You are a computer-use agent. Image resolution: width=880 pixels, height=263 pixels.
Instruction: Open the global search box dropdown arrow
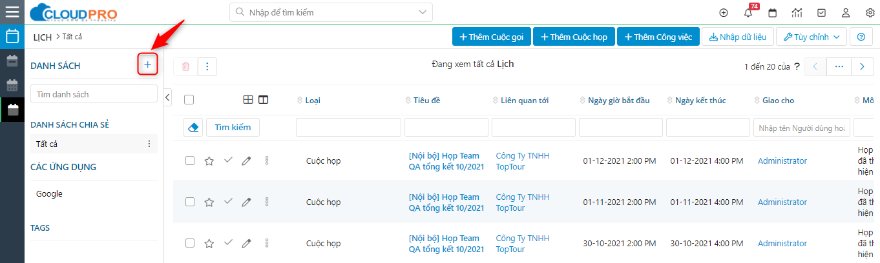(x=423, y=12)
